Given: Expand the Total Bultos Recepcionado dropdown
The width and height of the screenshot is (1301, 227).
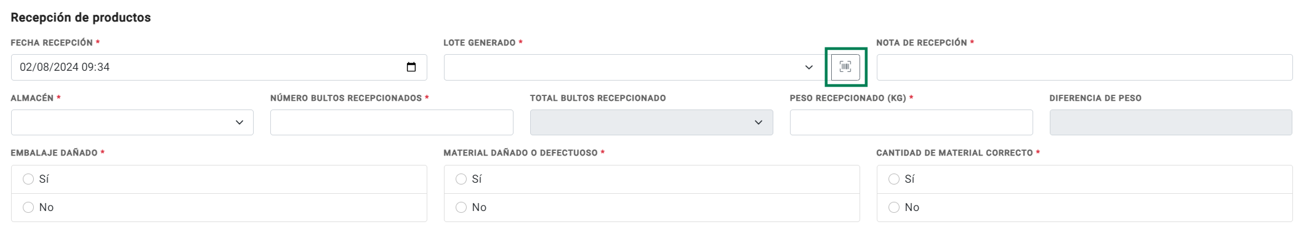Looking at the screenshot, I should [651, 122].
